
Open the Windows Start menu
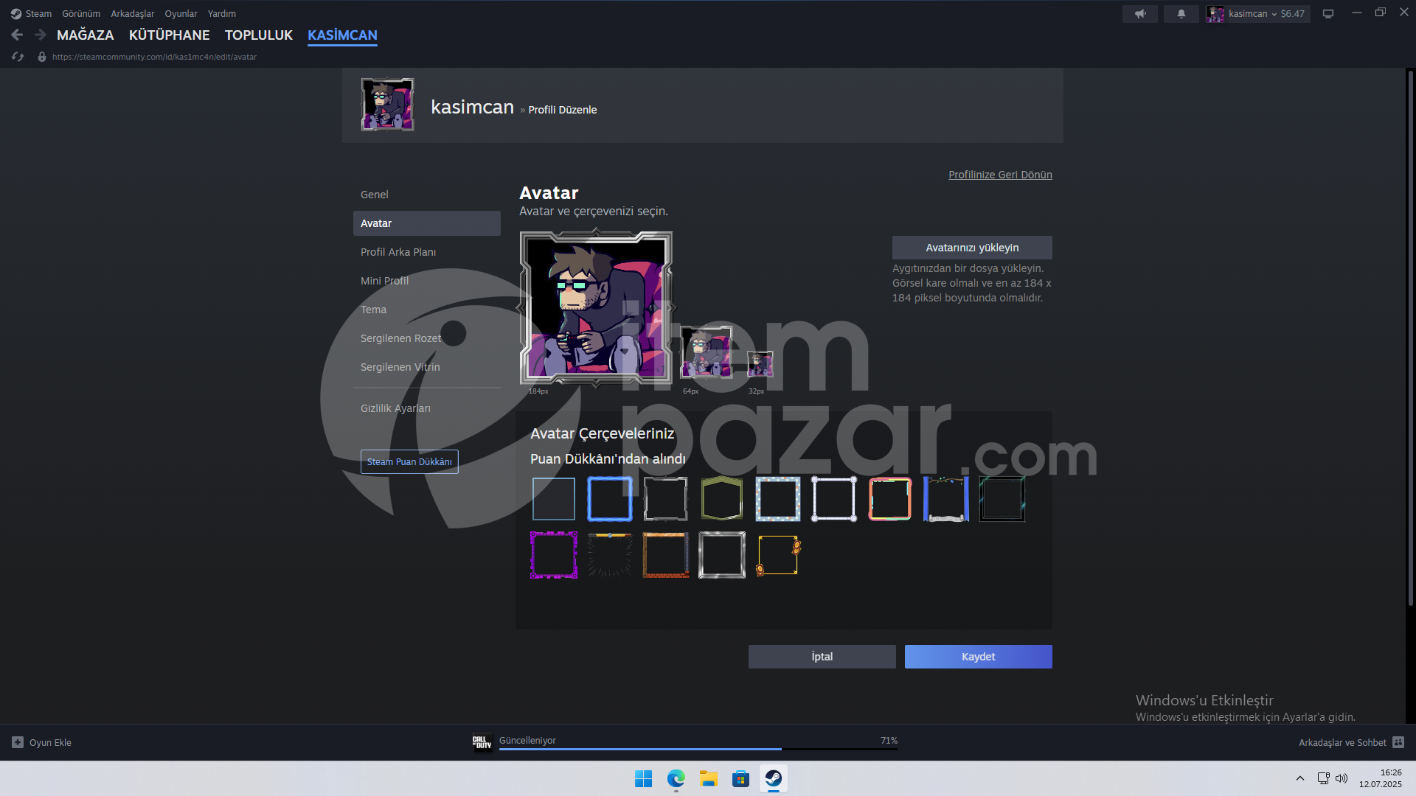tap(643, 778)
